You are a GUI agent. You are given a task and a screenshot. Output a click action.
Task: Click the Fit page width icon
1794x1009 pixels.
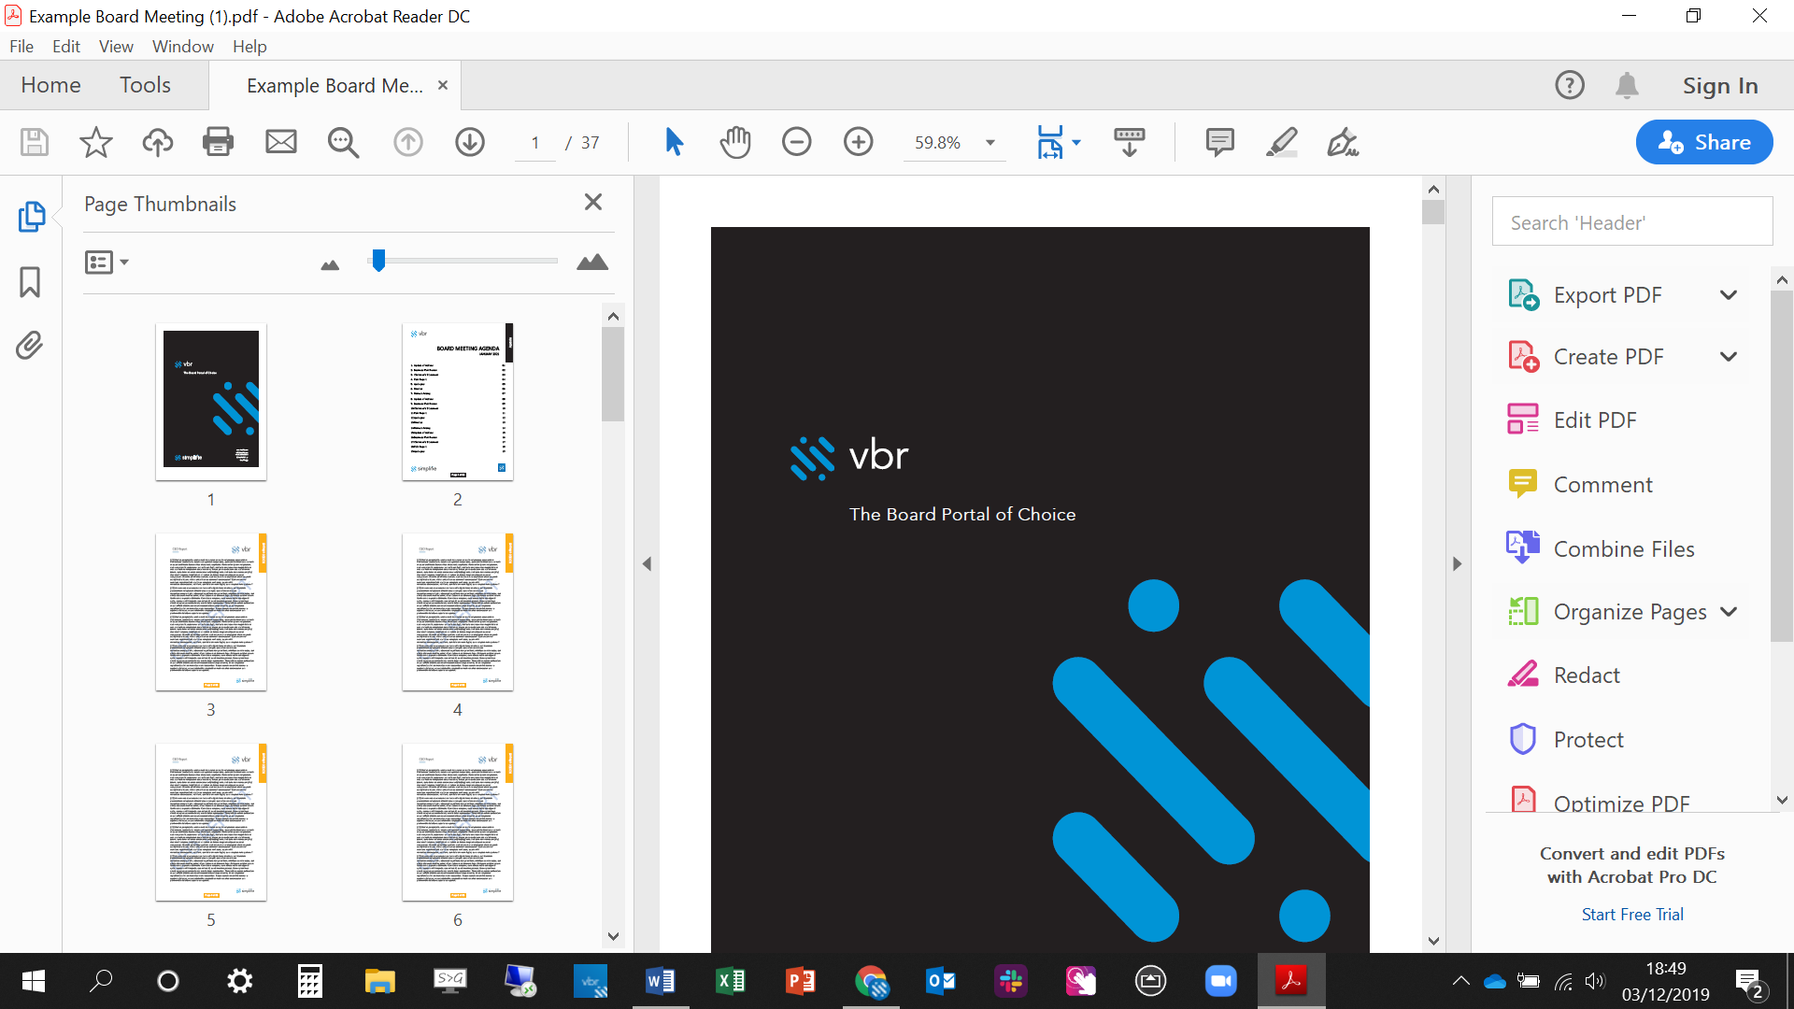[x=1050, y=142]
